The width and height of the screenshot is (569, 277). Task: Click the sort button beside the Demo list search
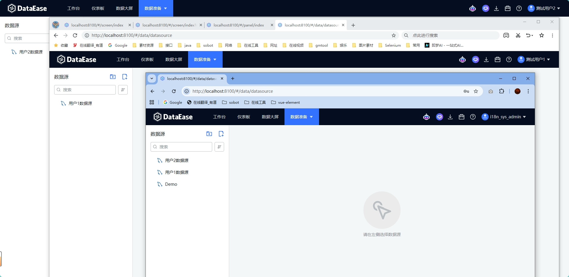tap(219, 147)
